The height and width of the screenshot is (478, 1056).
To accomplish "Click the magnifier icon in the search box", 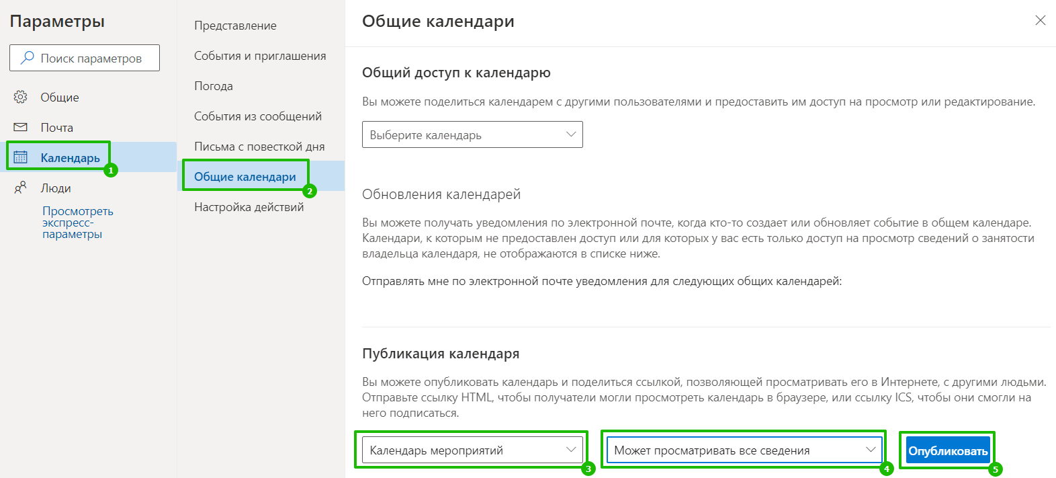I will tap(28, 58).
